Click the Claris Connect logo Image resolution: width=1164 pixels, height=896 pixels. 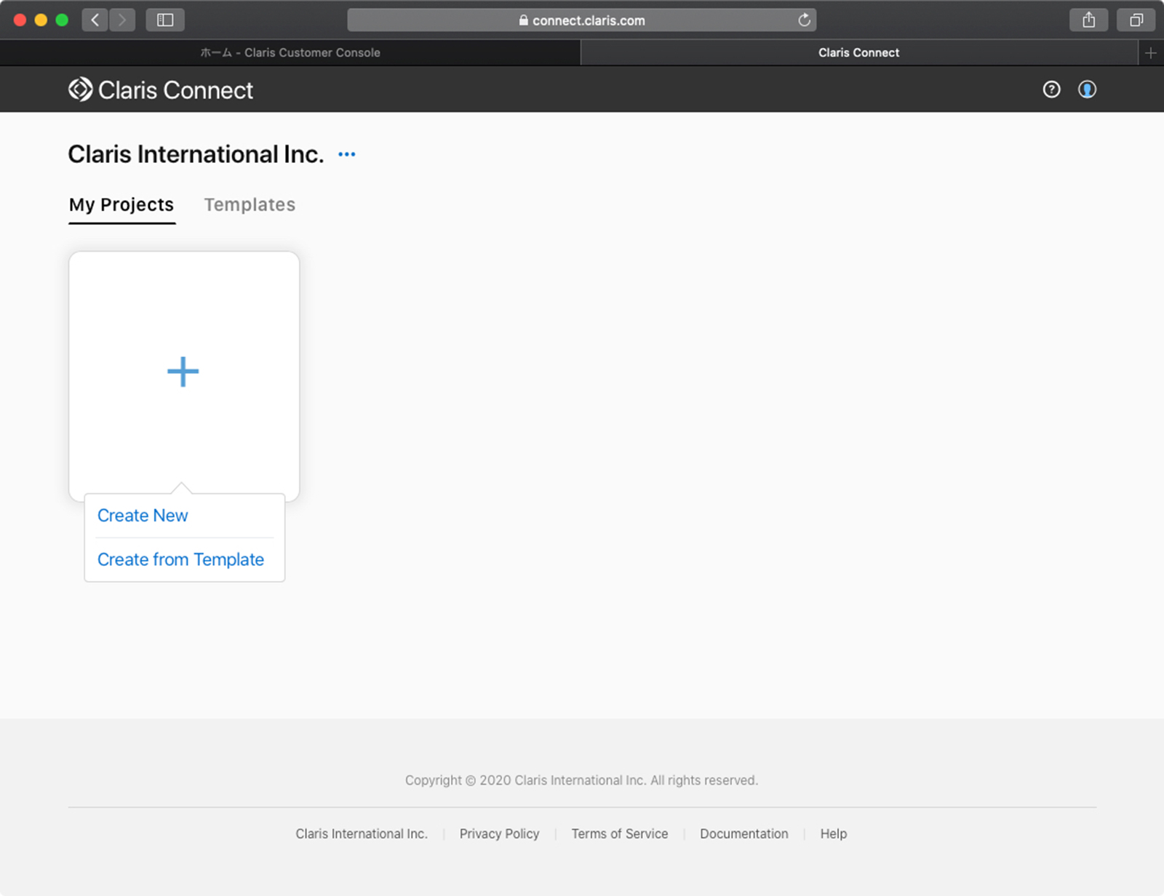(x=160, y=90)
